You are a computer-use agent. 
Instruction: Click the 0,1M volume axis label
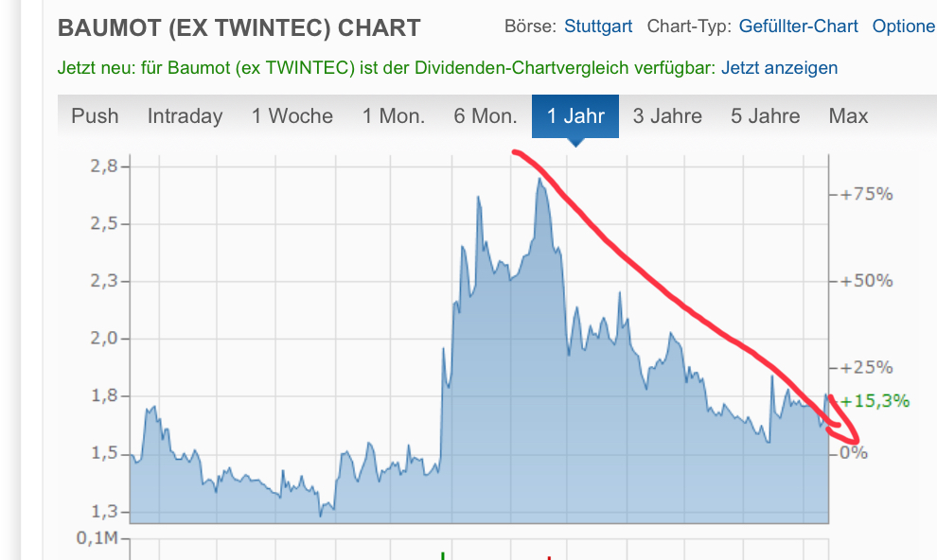(x=97, y=540)
